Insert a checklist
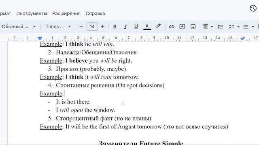Screen dimensions: 259x145 pos(231,27)
